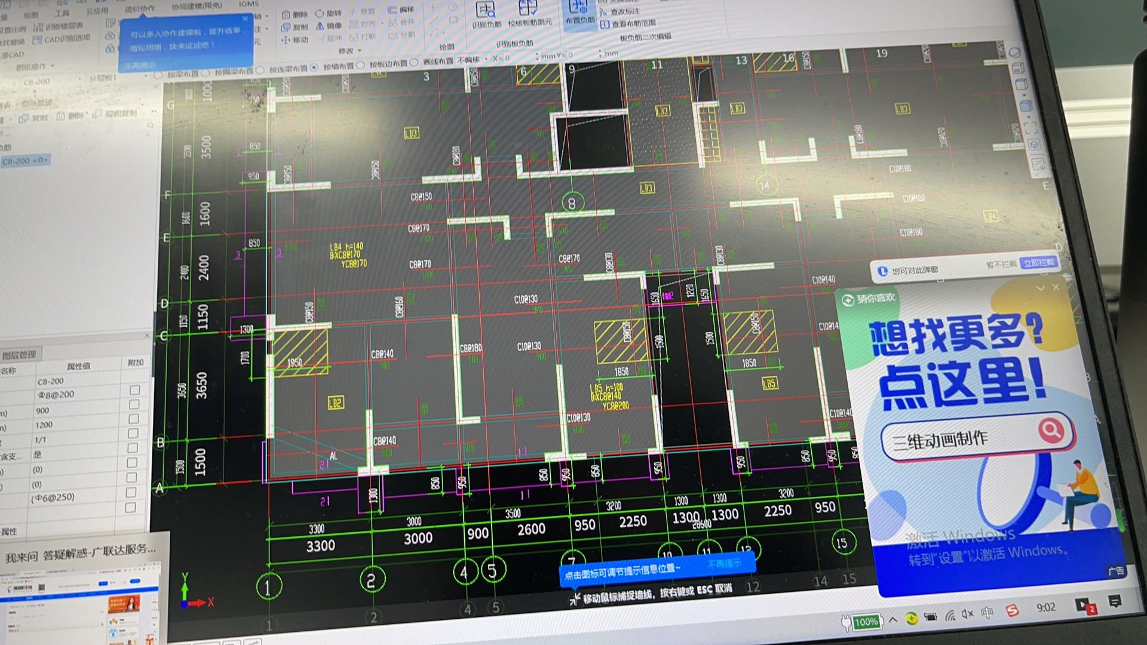Image resolution: width=1147 pixels, height=645 pixels.
Task: Open the 不偏移 offset dropdown
Action: tap(473, 60)
